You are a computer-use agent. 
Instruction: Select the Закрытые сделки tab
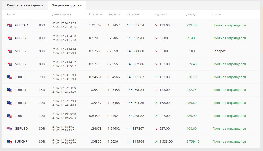click(x=67, y=5)
